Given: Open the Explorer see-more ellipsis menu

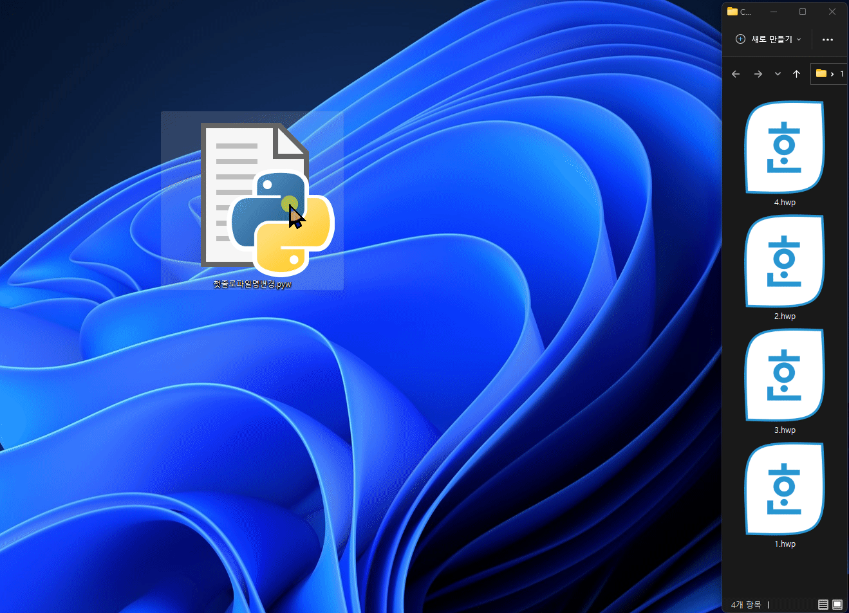Looking at the screenshot, I should click(x=828, y=39).
